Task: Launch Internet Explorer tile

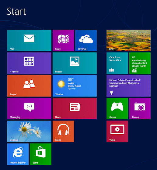Action: point(18,154)
